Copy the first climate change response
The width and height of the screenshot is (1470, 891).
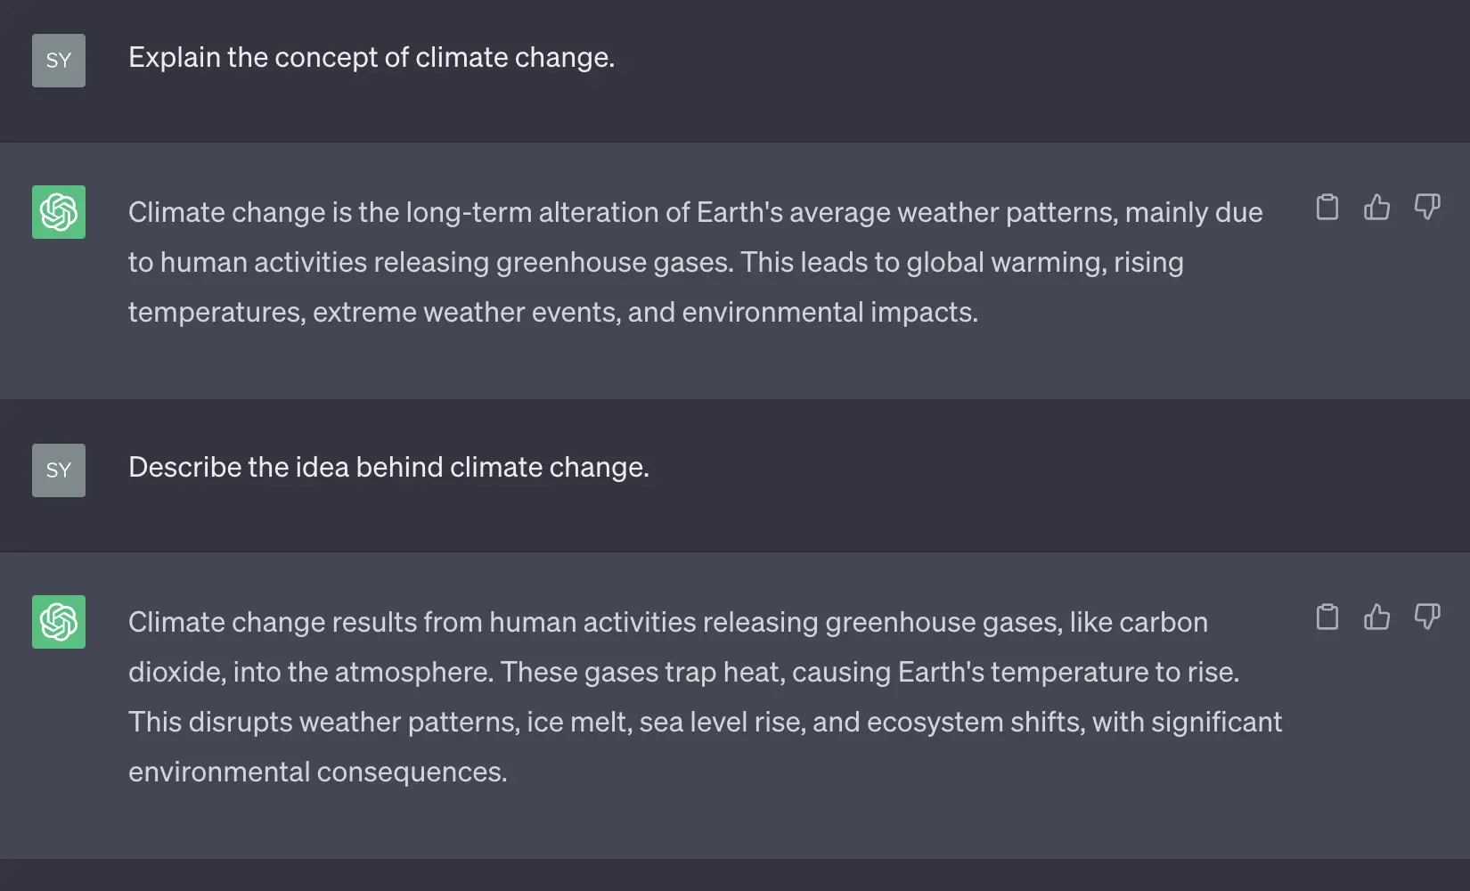tap(1327, 208)
